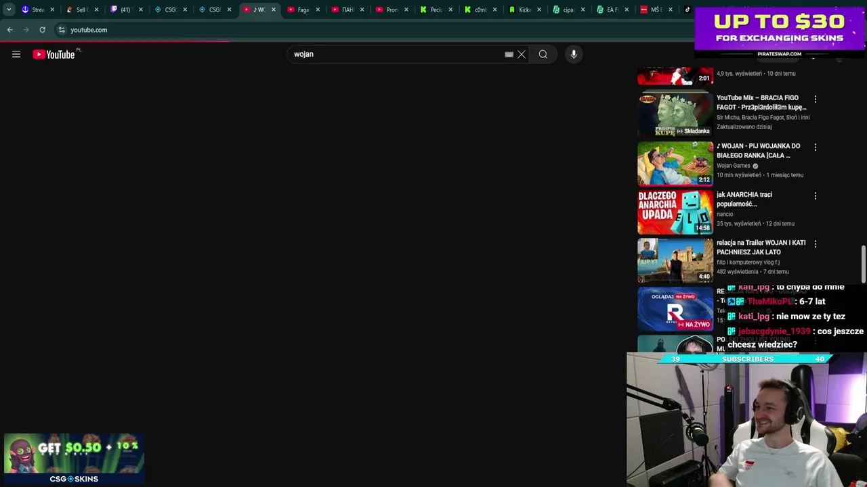Image resolution: width=867 pixels, height=487 pixels.
Task: Grab the sidebar vertical scrollbar thumb
Action: 863,264
